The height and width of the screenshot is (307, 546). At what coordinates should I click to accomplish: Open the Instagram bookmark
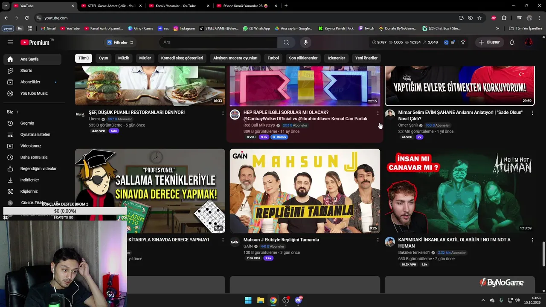184,29
